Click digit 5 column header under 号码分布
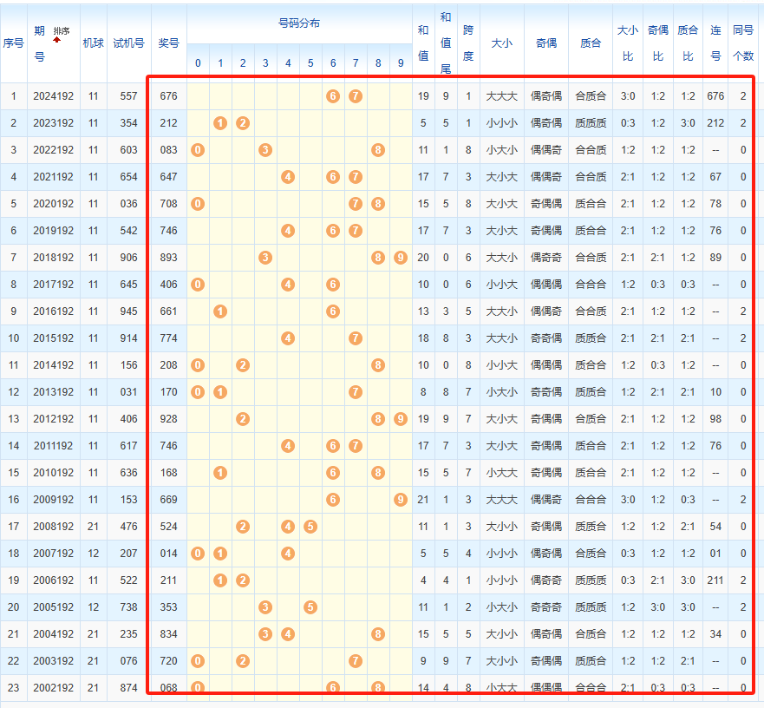The height and width of the screenshot is (708, 764). 310,62
